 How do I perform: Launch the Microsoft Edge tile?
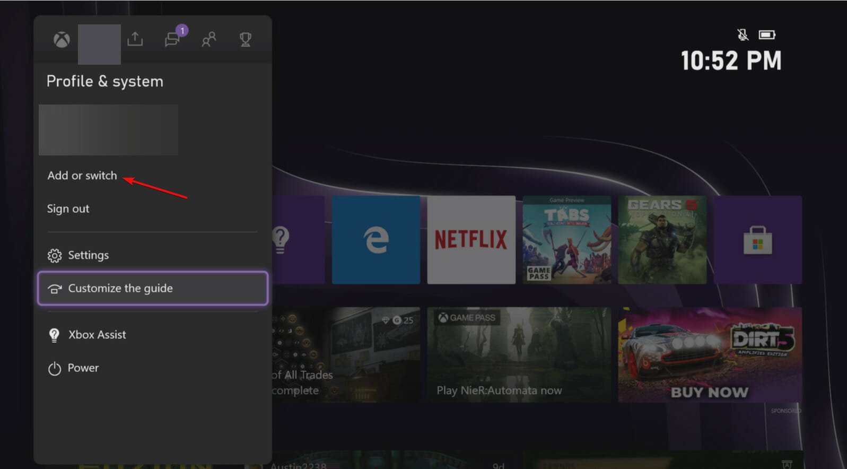coord(376,240)
